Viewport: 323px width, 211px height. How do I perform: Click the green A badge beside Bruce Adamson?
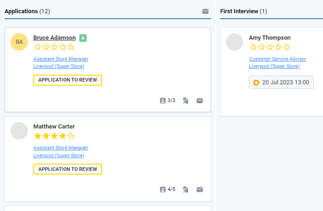(83, 38)
